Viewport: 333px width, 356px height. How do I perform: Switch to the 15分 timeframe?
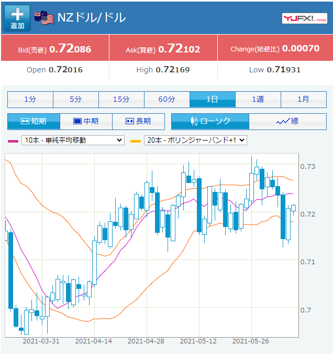coord(121,100)
